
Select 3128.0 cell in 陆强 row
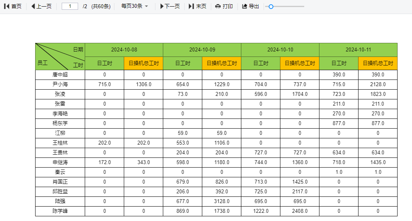click(222, 202)
